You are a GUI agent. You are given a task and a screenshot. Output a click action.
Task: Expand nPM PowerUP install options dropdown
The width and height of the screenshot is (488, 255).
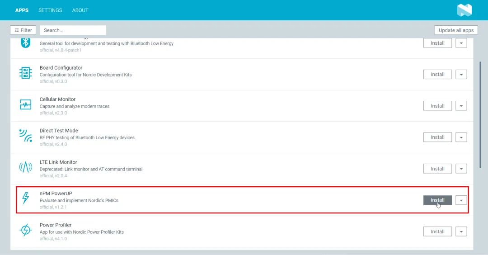point(461,200)
